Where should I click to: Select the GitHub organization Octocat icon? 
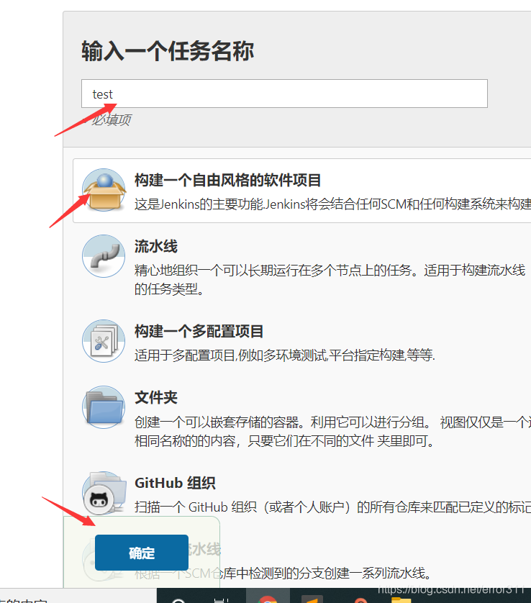click(104, 493)
